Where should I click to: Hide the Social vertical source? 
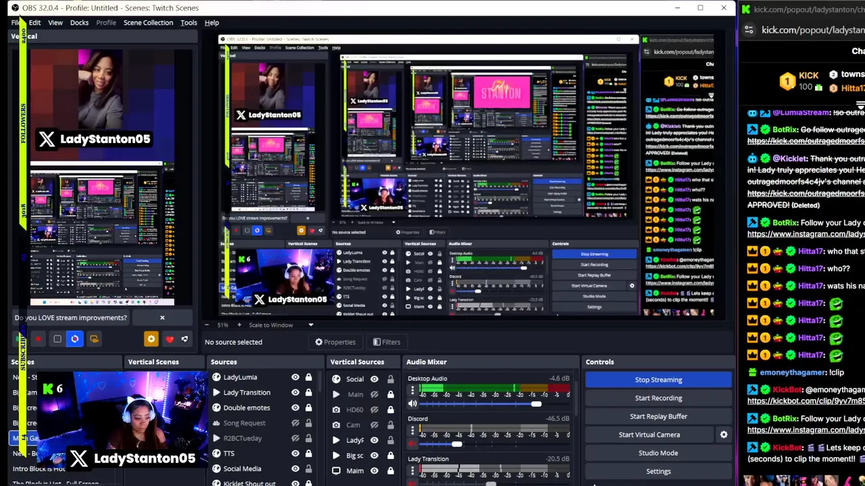tap(374, 379)
